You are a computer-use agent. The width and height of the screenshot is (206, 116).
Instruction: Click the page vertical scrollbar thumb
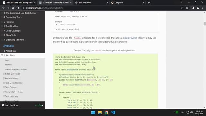pyautogui.click(x=205, y=24)
